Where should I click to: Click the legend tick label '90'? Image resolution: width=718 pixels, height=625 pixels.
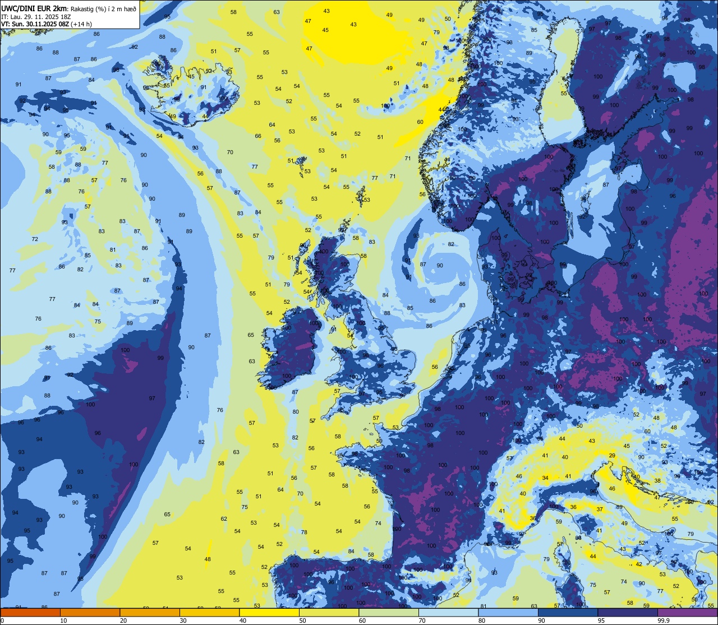click(x=541, y=621)
